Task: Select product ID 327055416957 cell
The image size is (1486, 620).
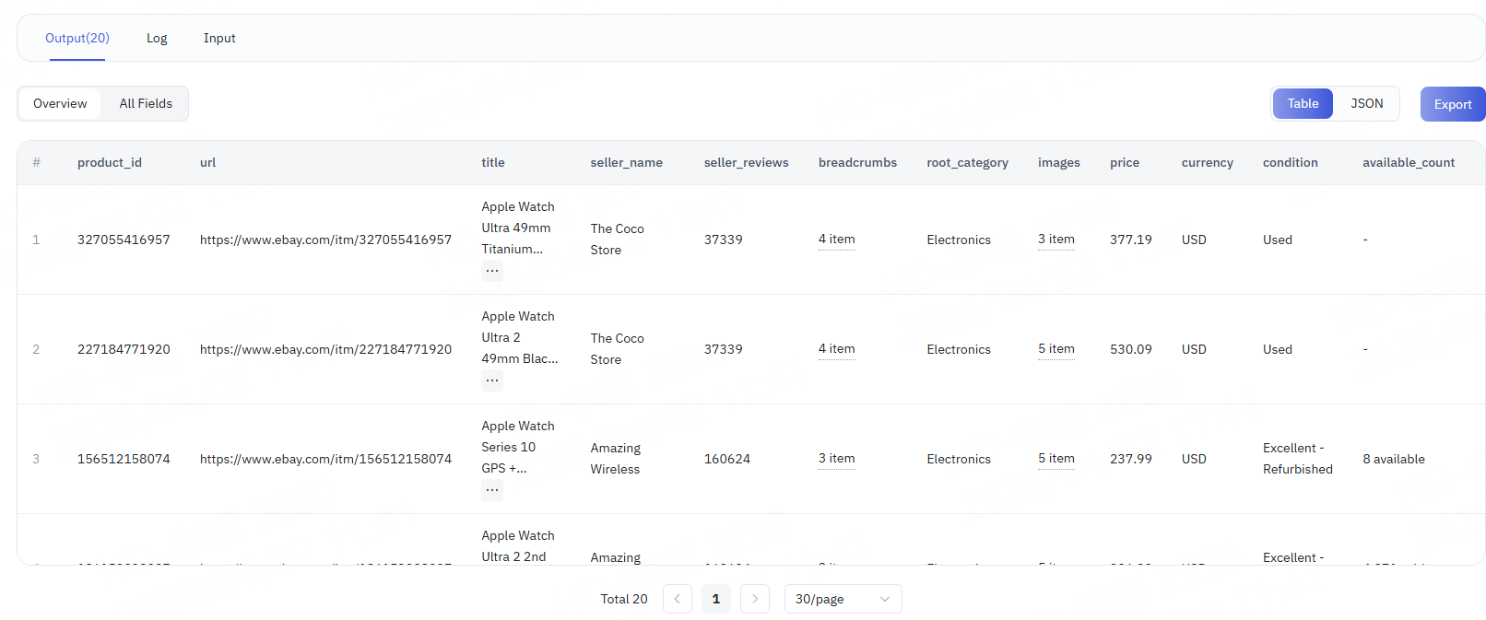Action: click(124, 240)
